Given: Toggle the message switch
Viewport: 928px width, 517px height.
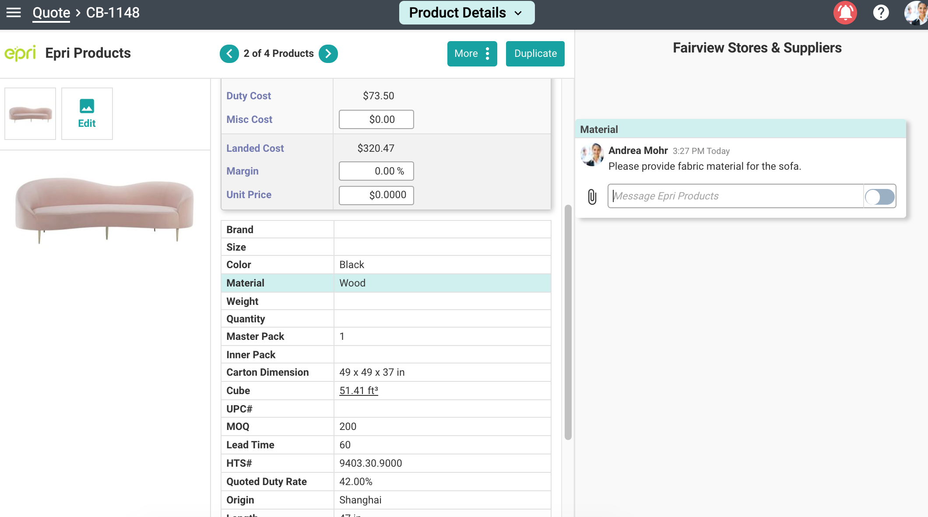Looking at the screenshot, I should click(x=880, y=196).
